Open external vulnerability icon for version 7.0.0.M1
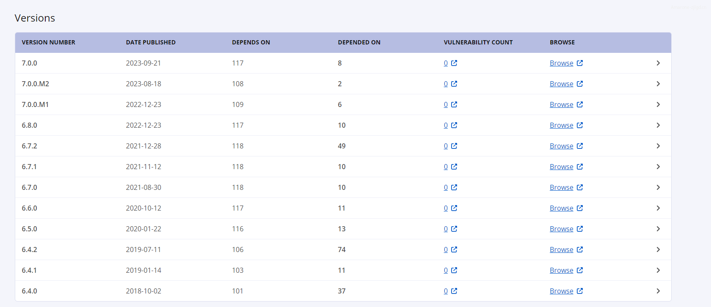This screenshot has height=307, width=711. [x=454, y=104]
